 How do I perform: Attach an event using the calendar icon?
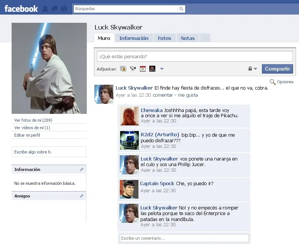[143, 69]
